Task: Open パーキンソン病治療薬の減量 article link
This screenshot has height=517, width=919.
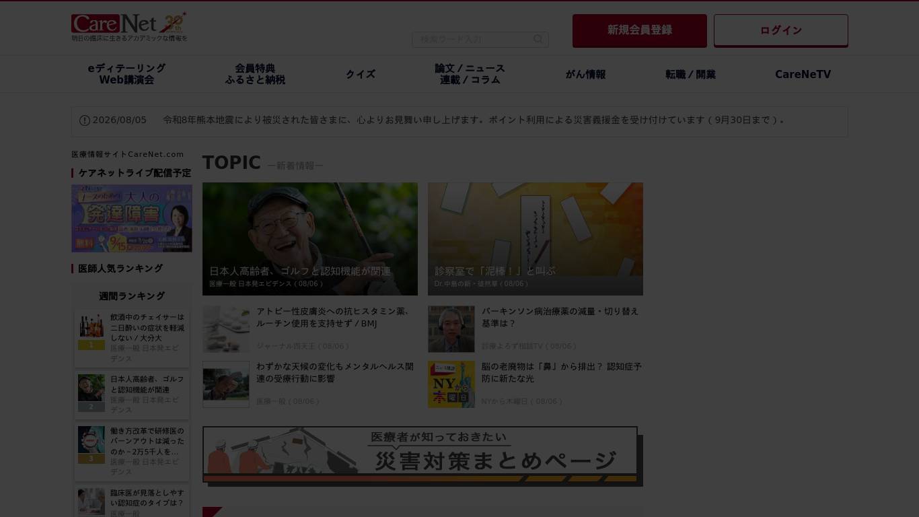Action: click(x=560, y=318)
